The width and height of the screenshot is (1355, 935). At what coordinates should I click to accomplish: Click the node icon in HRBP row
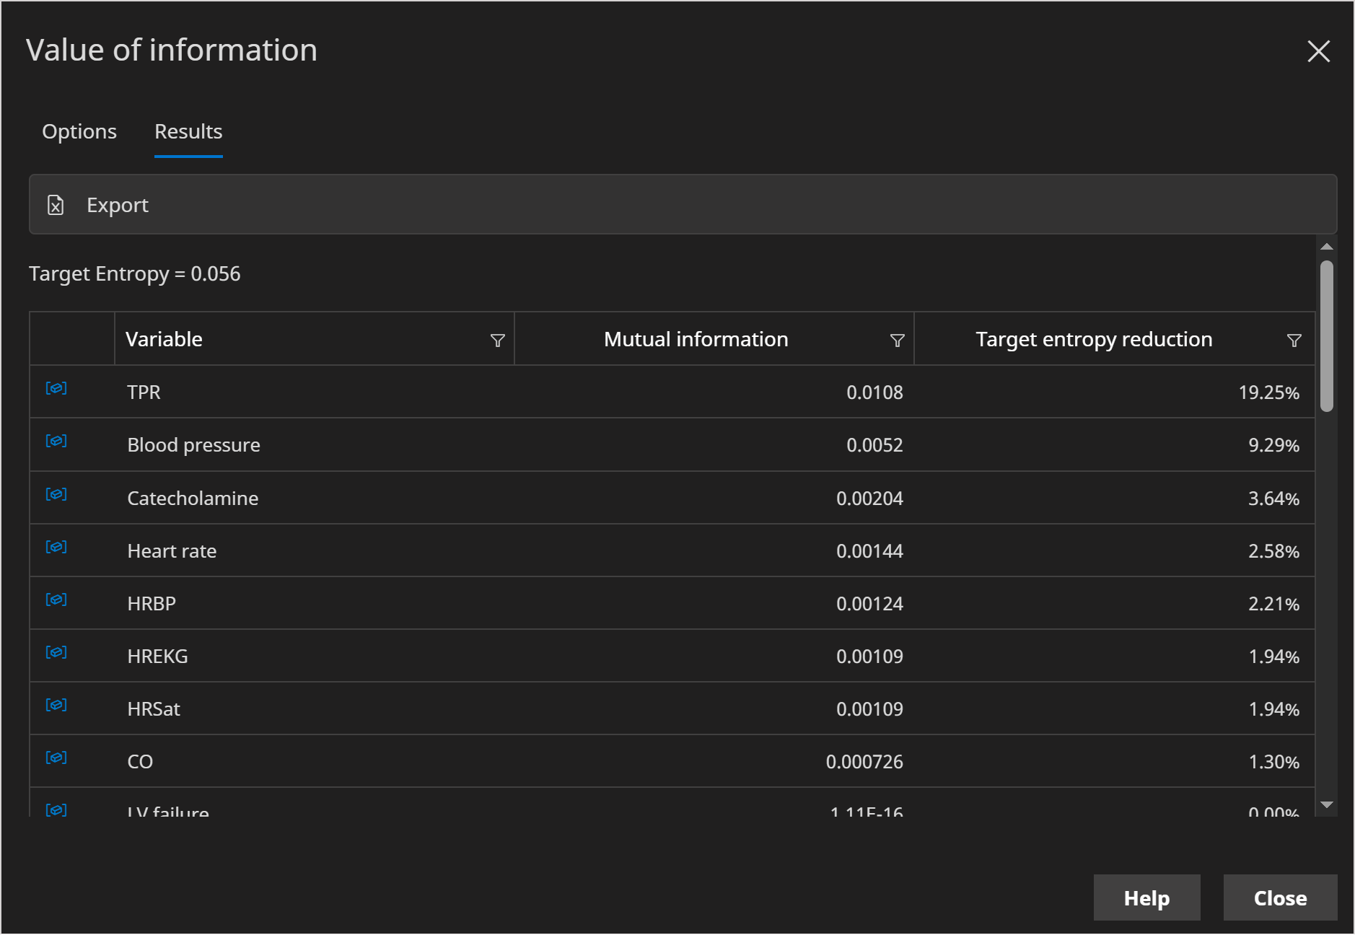click(x=56, y=600)
